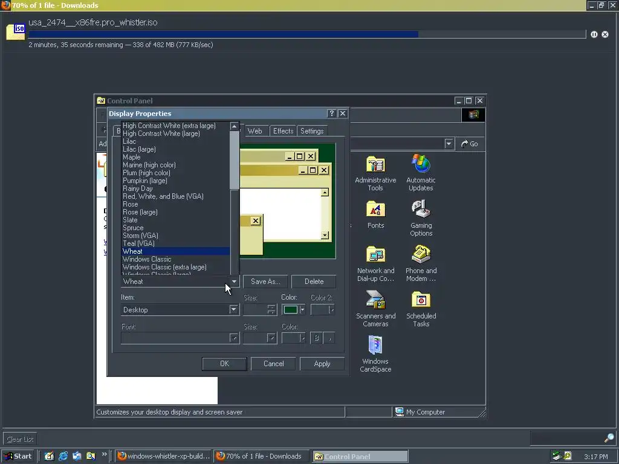The image size is (619, 464).
Task: Switch to the Web tab
Action: (x=254, y=131)
